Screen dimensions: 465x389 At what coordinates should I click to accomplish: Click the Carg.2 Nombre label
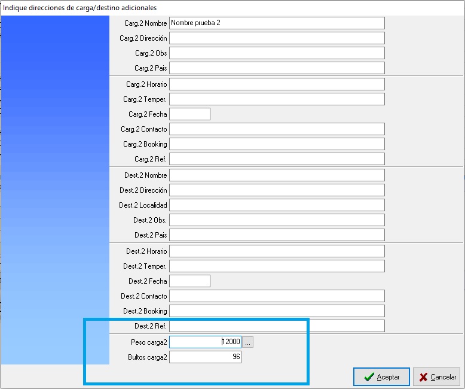click(x=146, y=23)
